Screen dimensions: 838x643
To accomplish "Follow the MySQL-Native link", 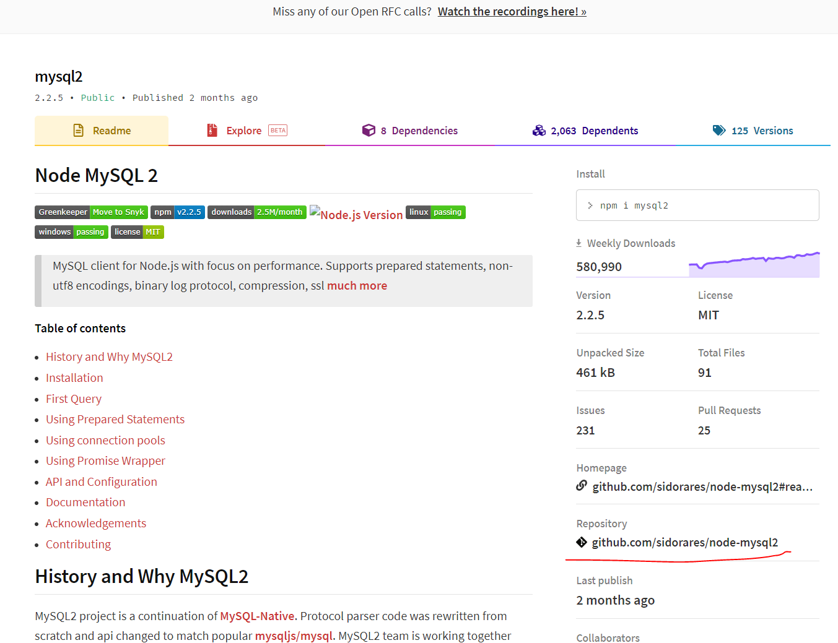I will [x=258, y=616].
